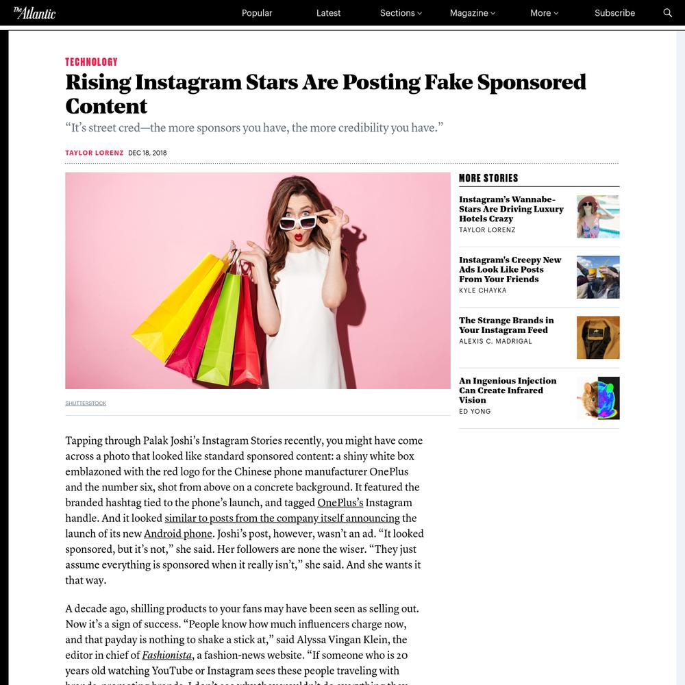Open the jacket label thumbnail
This screenshot has width=685, height=685.
(x=597, y=338)
